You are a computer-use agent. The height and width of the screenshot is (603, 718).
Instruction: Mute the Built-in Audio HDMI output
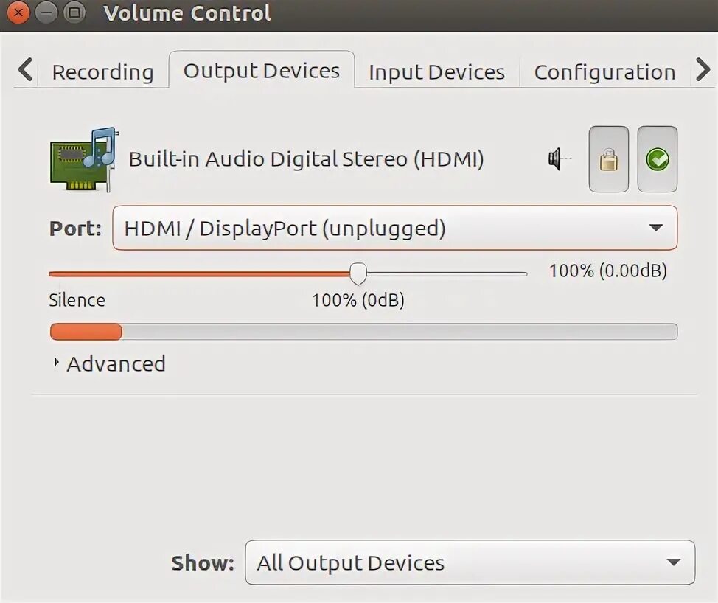pos(560,158)
